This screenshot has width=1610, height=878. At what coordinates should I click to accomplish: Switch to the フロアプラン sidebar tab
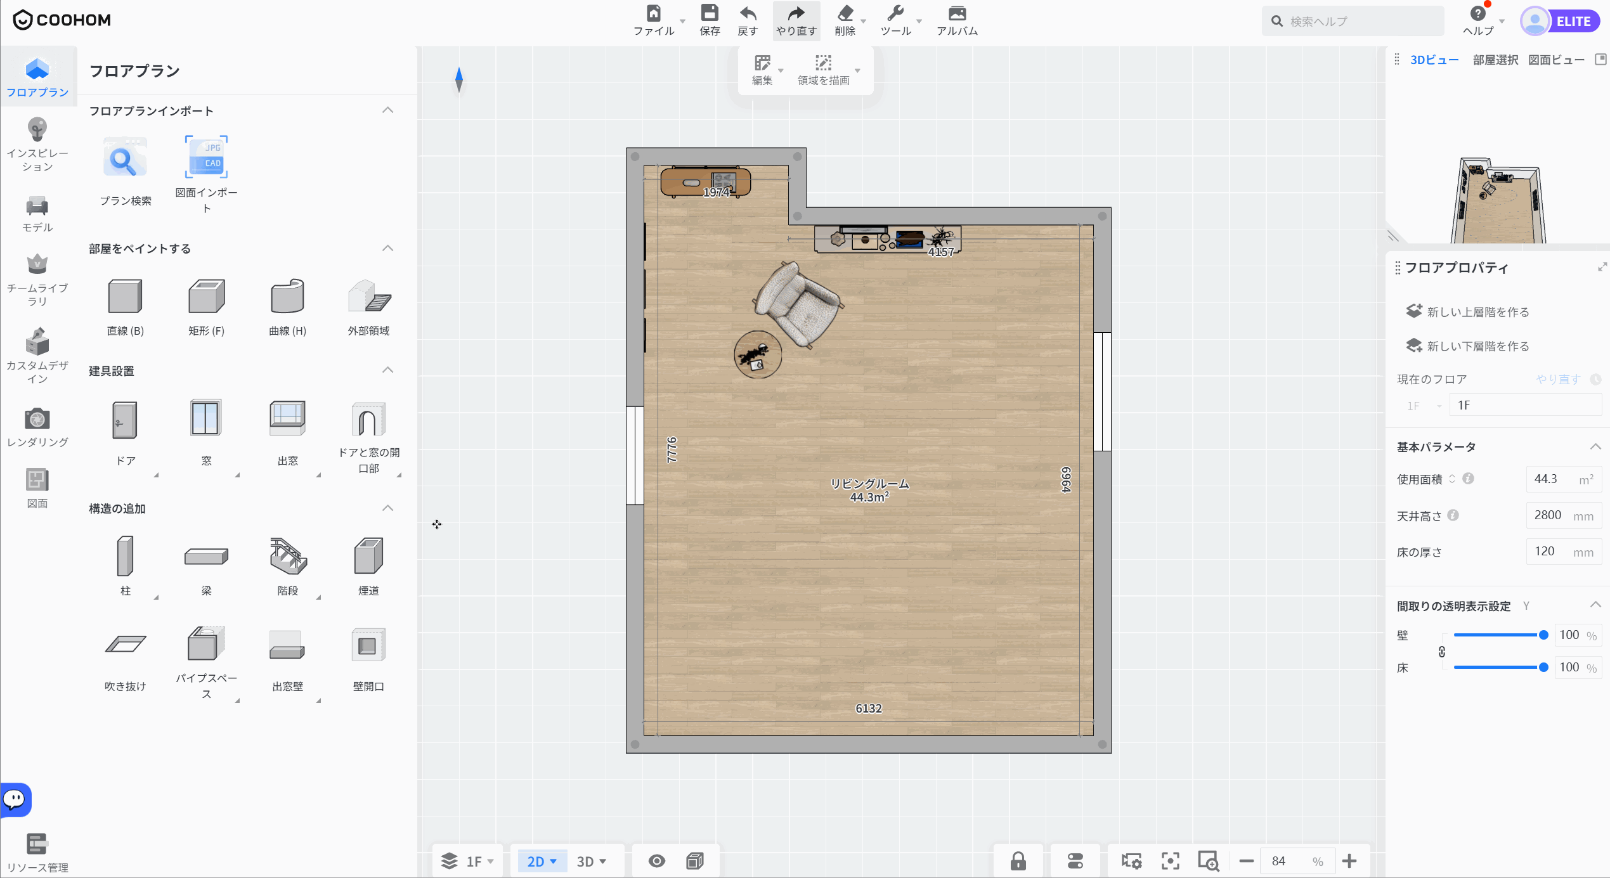point(37,77)
